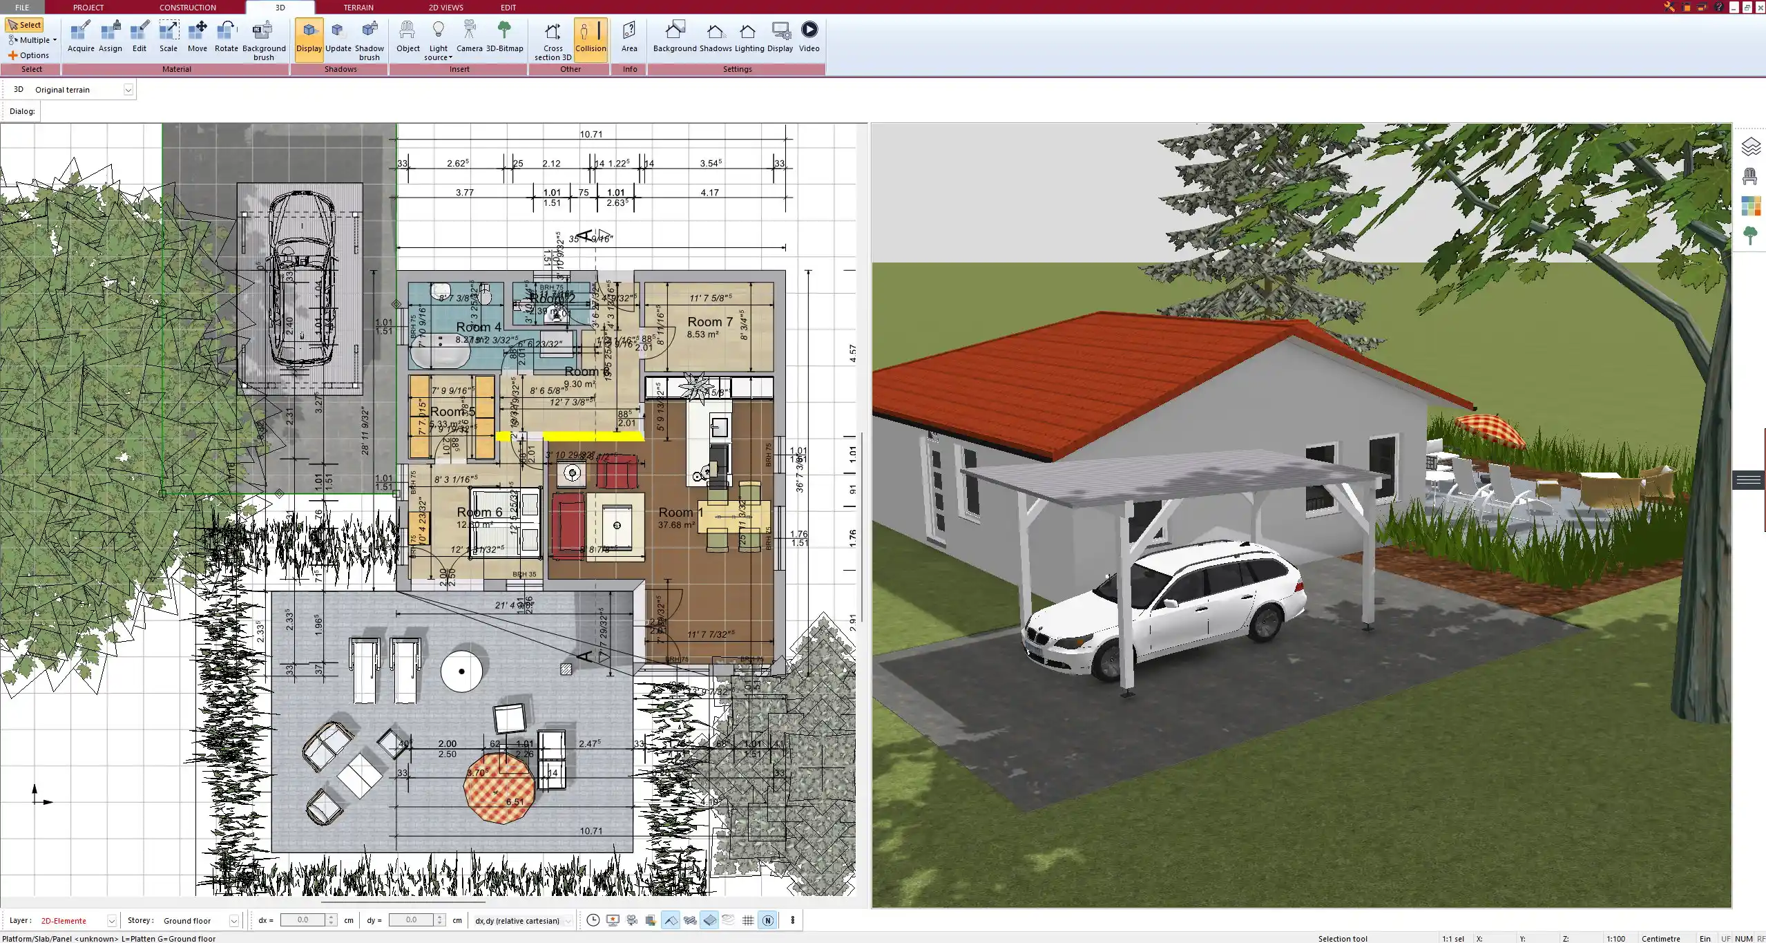Expand the Original terrain dropdown
1766x943 pixels.
point(128,90)
